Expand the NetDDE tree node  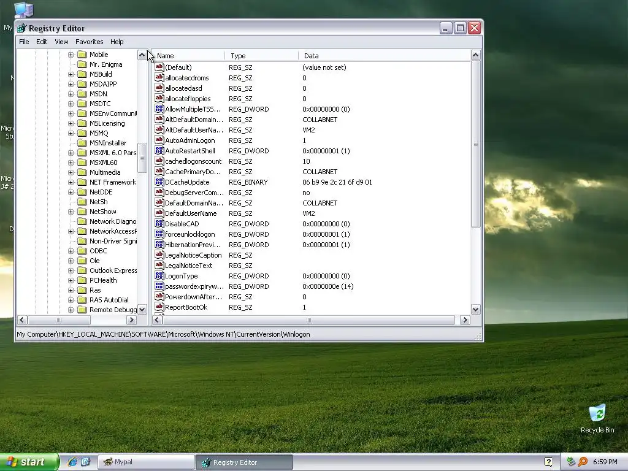coord(71,192)
